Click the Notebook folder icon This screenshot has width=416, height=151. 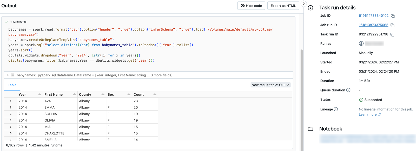(x=311, y=129)
